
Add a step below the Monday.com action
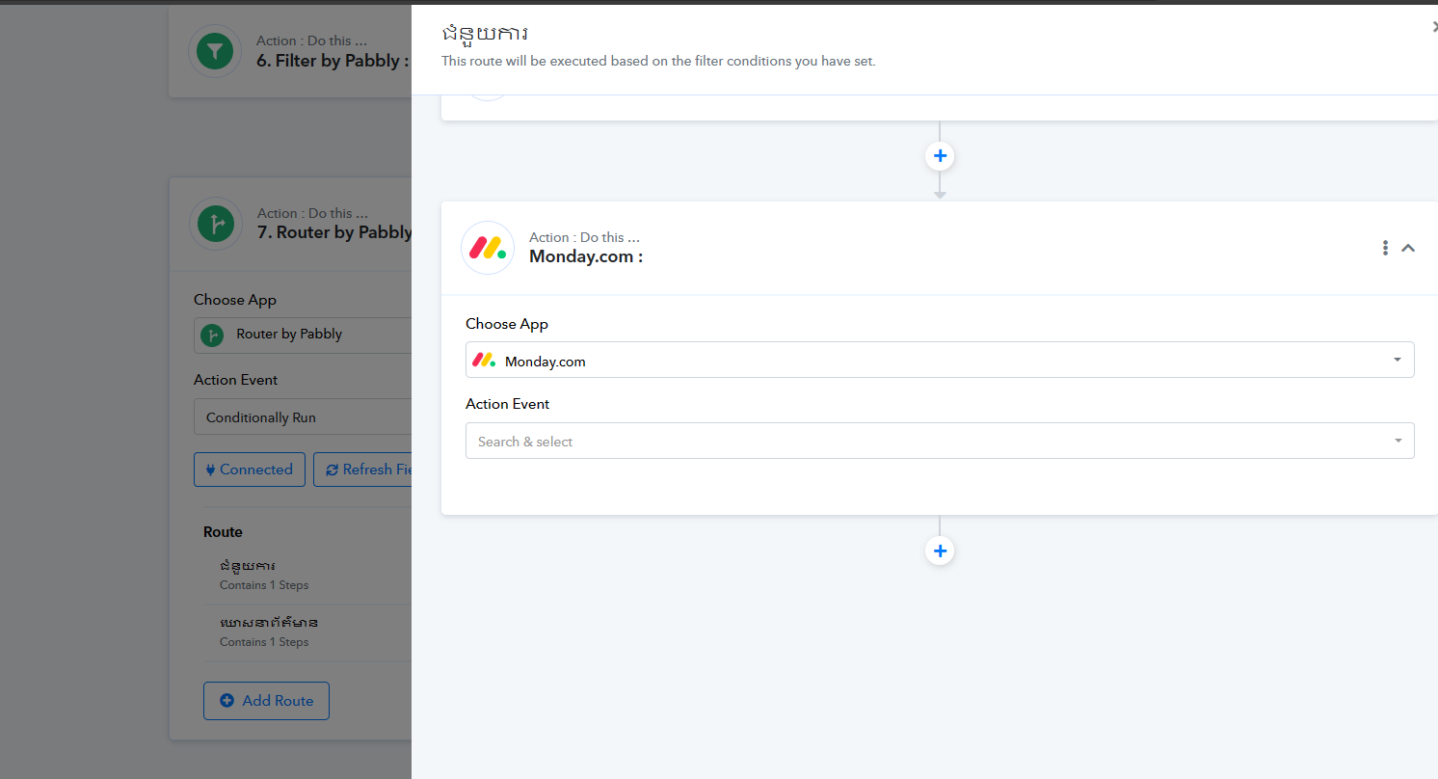(x=940, y=551)
